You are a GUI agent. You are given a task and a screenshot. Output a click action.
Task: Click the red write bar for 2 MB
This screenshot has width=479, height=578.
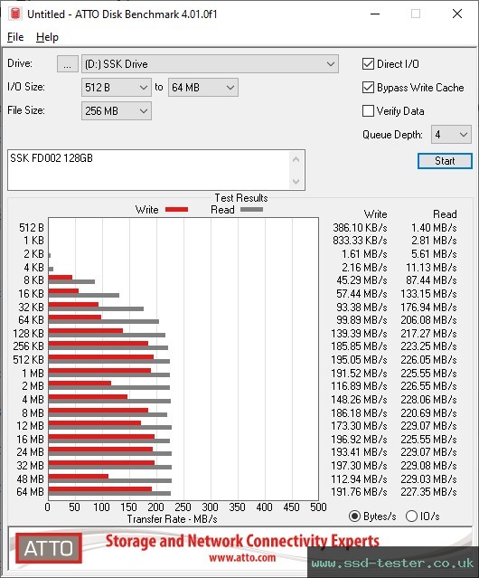pyautogui.click(x=80, y=384)
